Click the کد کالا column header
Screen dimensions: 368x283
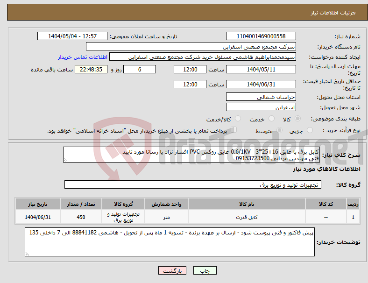tap(326, 204)
